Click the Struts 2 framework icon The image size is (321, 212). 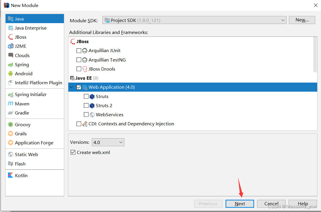pyautogui.click(x=92, y=105)
